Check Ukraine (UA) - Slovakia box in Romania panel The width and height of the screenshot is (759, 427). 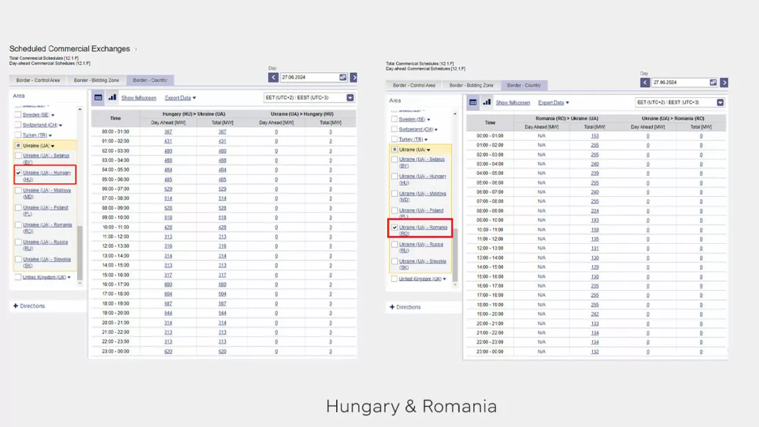pos(395,262)
